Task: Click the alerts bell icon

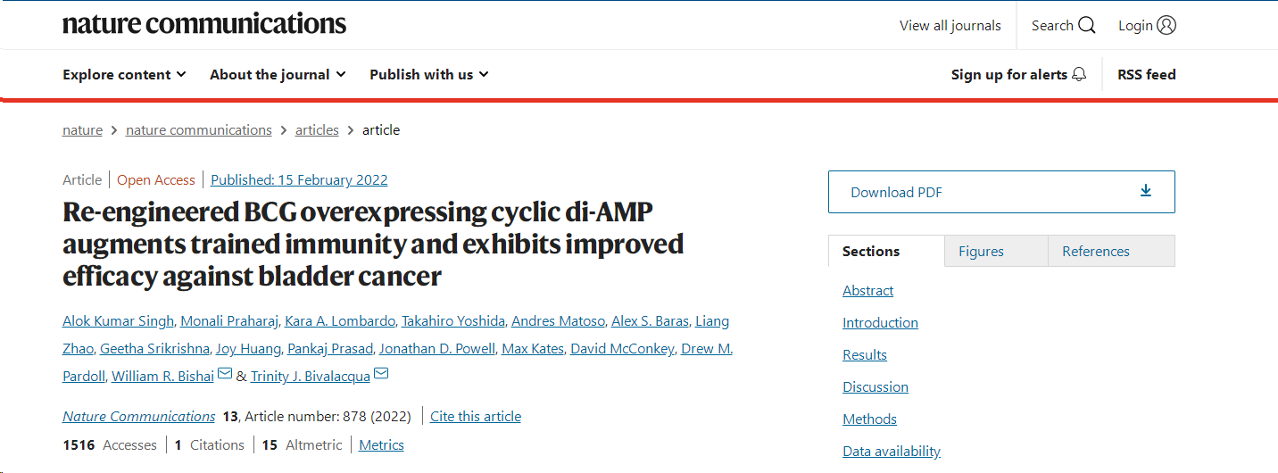Action: point(1079,75)
